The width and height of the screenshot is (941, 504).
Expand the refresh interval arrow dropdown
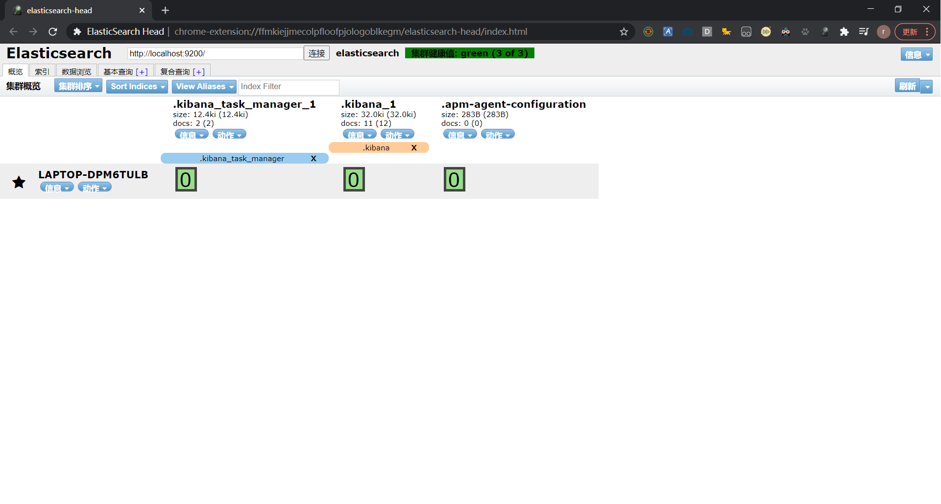tap(926, 87)
